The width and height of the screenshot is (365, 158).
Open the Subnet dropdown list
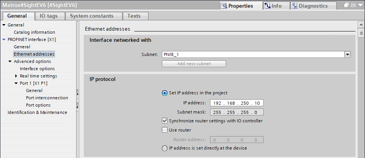[x=348, y=54]
